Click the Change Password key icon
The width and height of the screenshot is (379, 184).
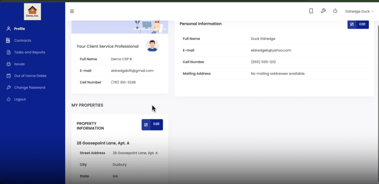[9, 87]
